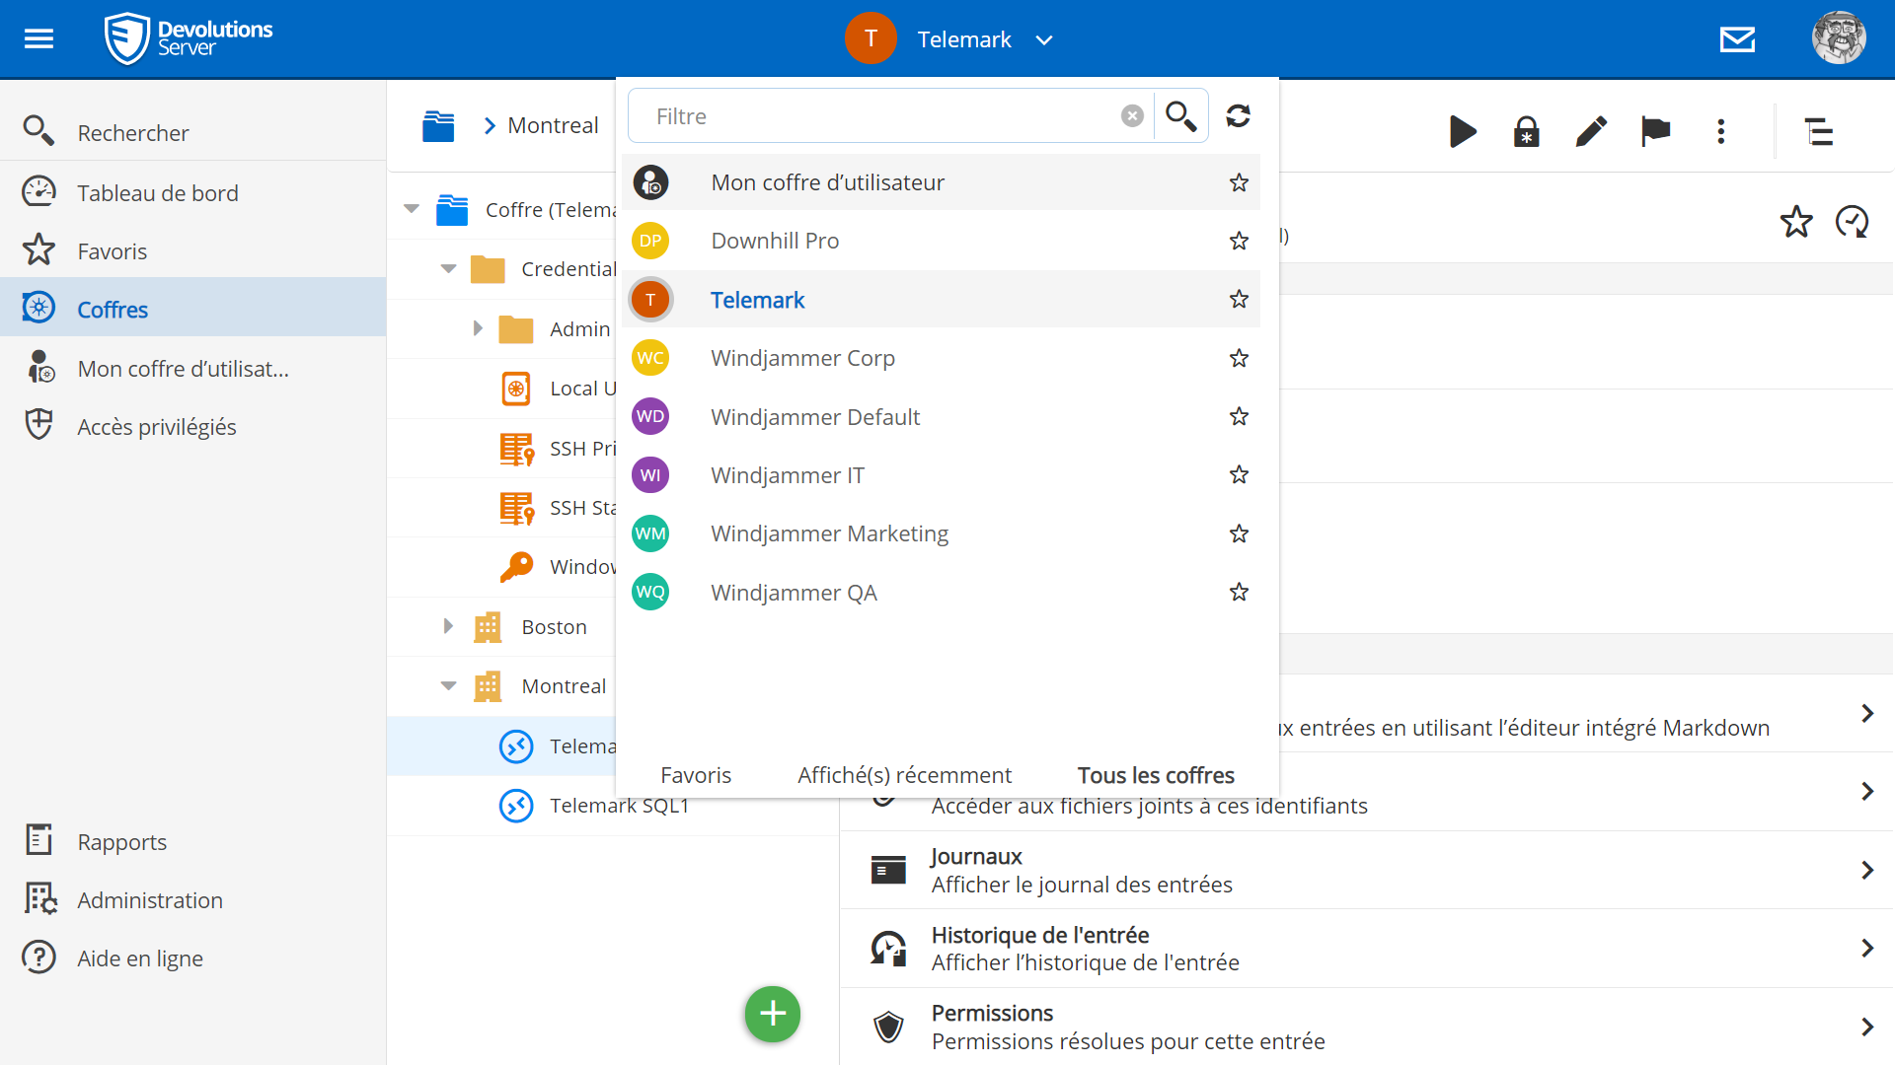The width and height of the screenshot is (1895, 1065).
Task: Switch to the Affiché(s) récemment tab
Action: click(x=904, y=775)
